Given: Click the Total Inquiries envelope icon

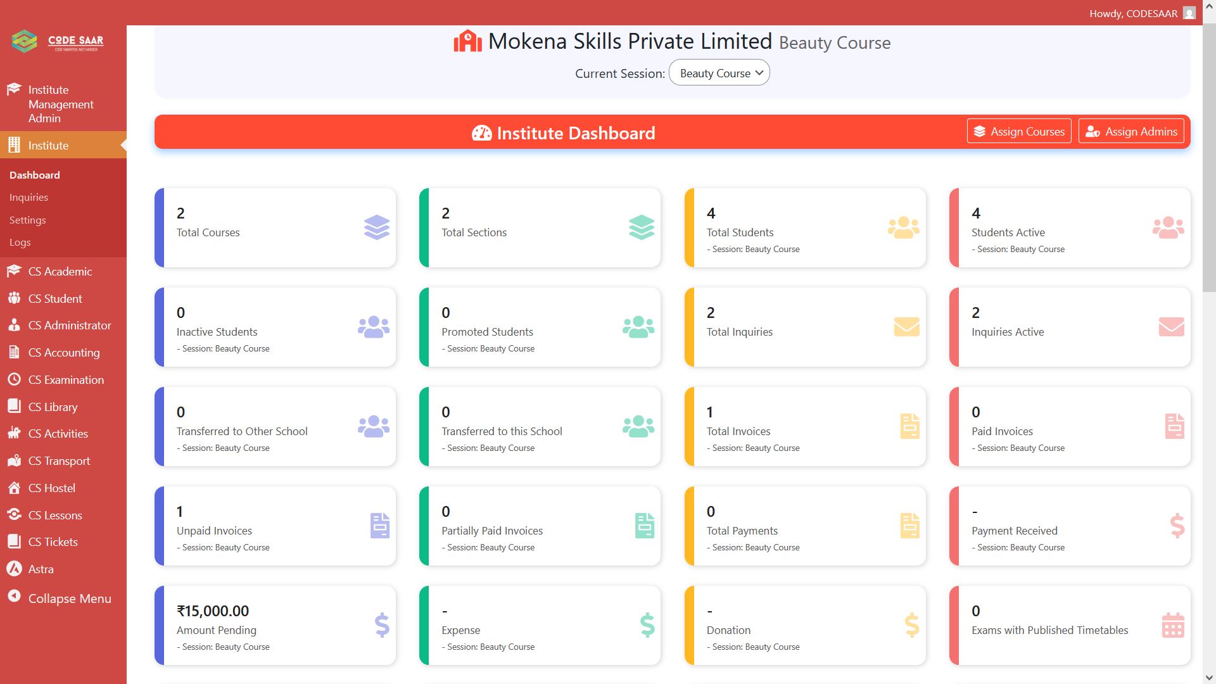Looking at the screenshot, I should pos(906,327).
